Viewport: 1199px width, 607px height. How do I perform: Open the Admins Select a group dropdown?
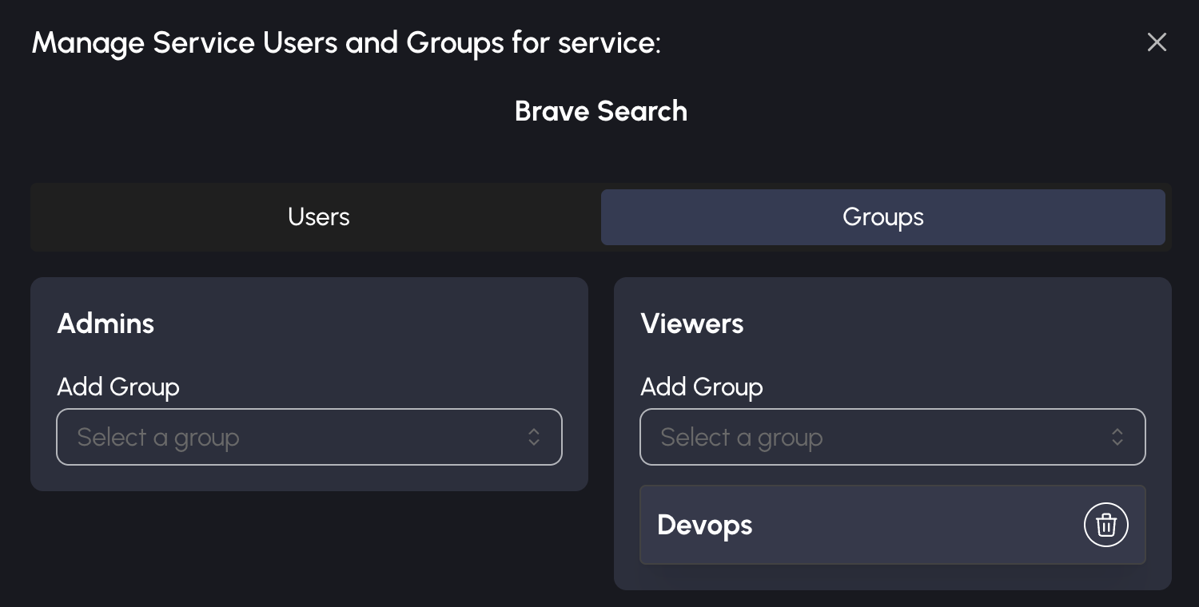(x=309, y=437)
